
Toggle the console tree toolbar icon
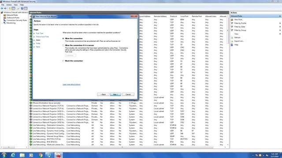(13, 8)
